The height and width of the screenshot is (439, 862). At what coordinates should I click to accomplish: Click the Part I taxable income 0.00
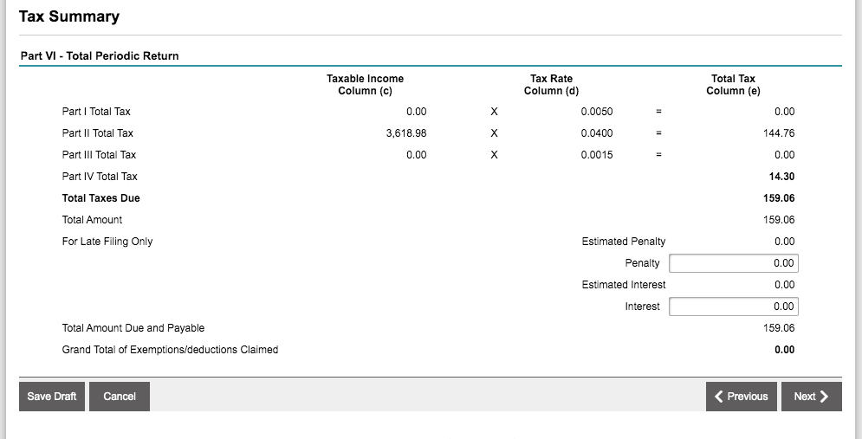click(x=416, y=112)
